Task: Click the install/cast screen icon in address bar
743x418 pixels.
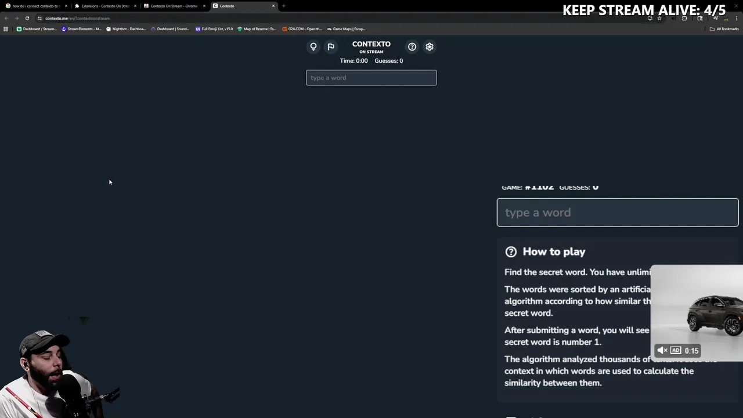Action: 650,18
